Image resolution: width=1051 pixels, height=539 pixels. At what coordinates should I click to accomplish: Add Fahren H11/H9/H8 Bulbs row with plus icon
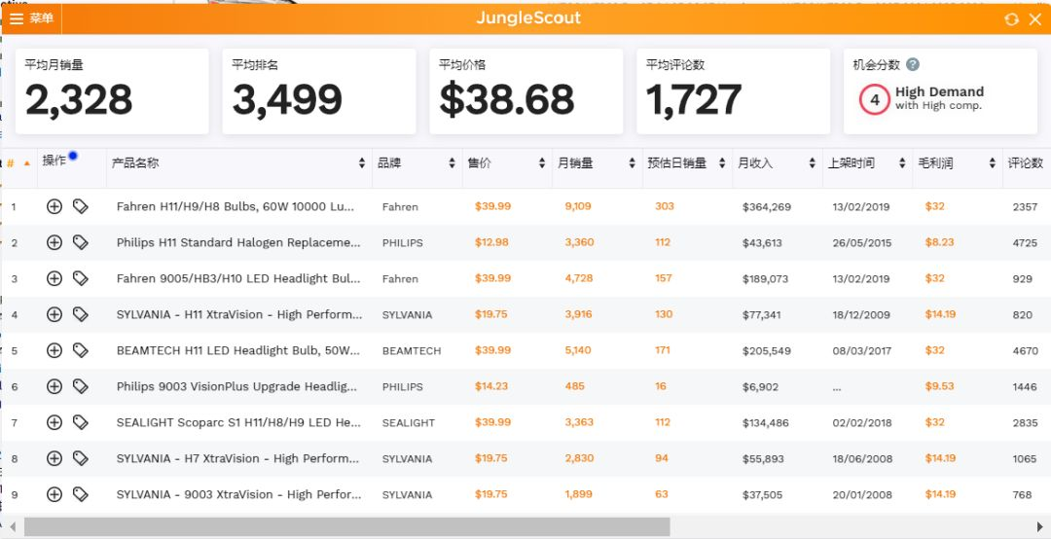pyautogui.click(x=54, y=206)
